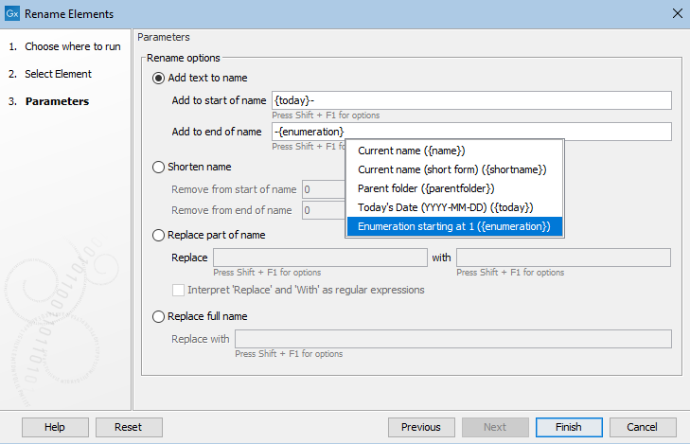
Task: Enable 'Interpret Replace and With as regular expressions'
Action: pyautogui.click(x=179, y=290)
